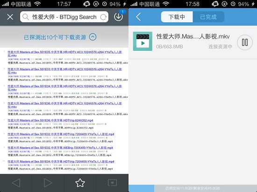Viewport: 257px width, 192px height.
Task: Go forward with the browser forward arrow
Action: point(48,183)
